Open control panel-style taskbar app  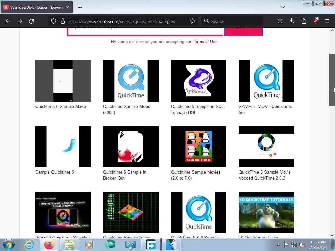coord(130,244)
